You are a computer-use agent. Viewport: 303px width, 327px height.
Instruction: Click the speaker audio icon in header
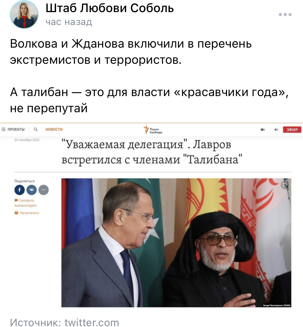tap(276, 130)
